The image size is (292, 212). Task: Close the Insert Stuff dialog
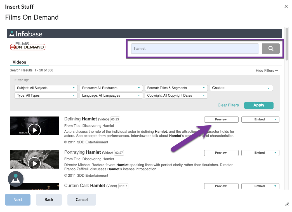tap(286, 6)
